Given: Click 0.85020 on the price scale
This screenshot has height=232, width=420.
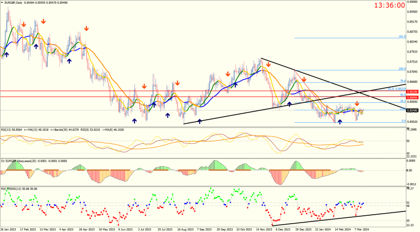Looking at the screenshot, I should 412,122.
